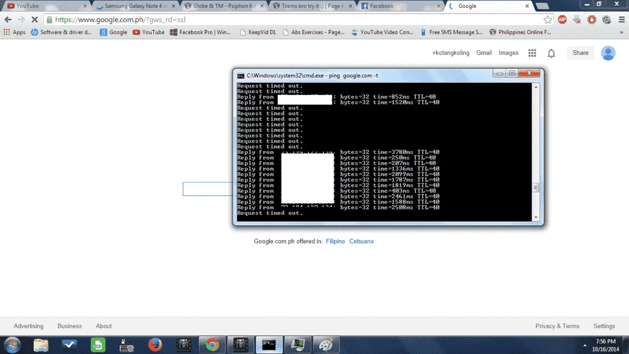Click cmd scrollbar up arrow
The image size is (629, 354).
tap(536, 87)
